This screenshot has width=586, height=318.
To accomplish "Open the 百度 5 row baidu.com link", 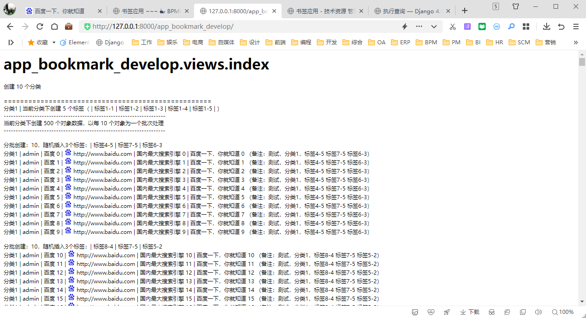I will (103, 197).
